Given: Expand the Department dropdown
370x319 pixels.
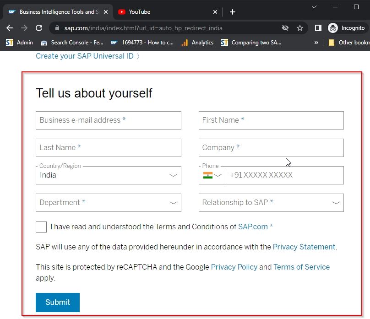Looking at the screenshot, I should (x=109, y=203).
